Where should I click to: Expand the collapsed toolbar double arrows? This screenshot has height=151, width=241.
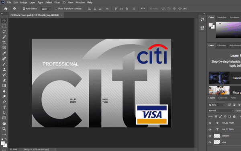tap(2, 14)
